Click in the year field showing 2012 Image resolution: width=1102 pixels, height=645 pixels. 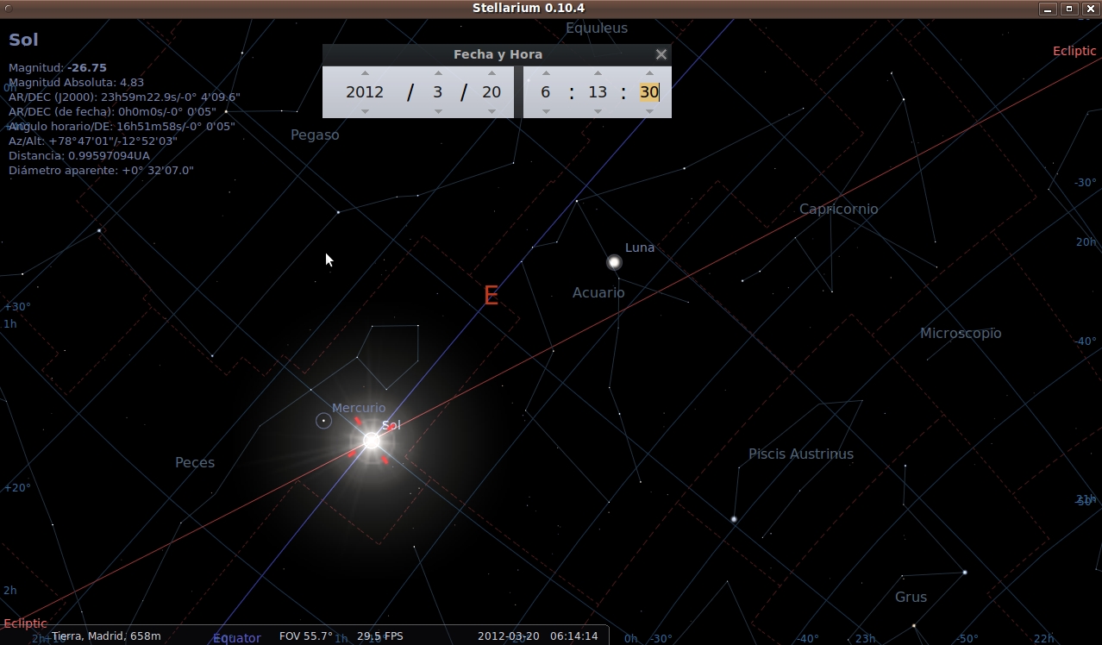365,92
